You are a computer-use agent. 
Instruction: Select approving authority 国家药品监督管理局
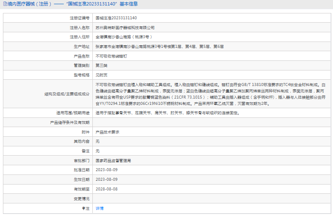(x=113, y=161)
